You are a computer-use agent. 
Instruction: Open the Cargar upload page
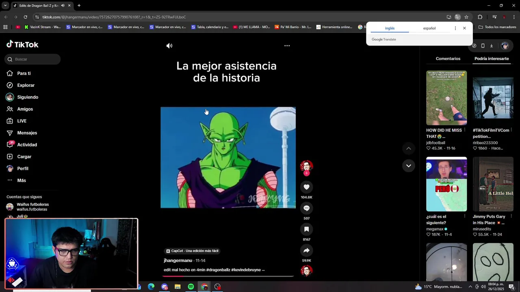(24, 157)
